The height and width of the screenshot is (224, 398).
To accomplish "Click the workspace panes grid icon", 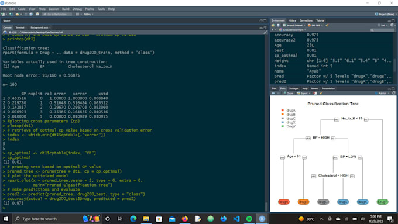I will [77, 14].
